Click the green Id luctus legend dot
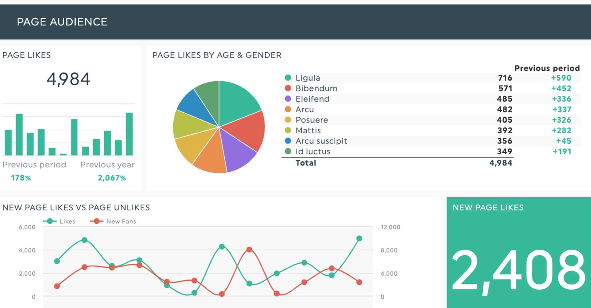The image size is (591, 308). [x=288, y=151]
